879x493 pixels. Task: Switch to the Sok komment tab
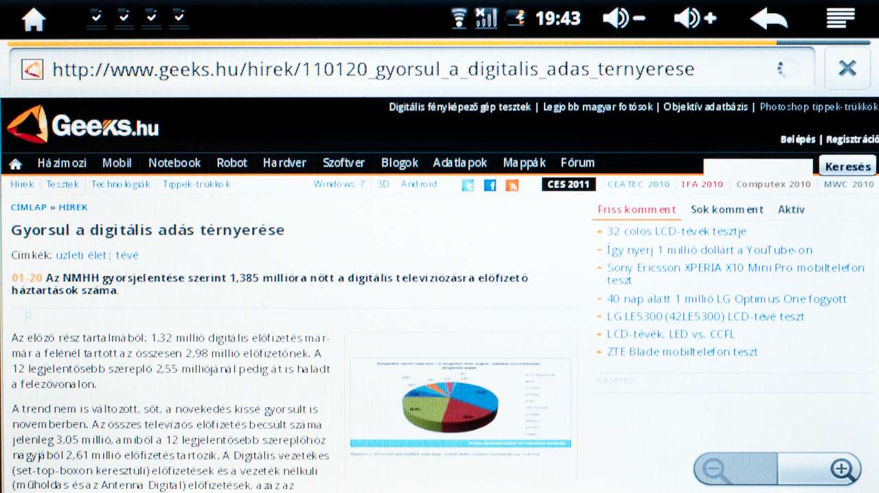727,209
